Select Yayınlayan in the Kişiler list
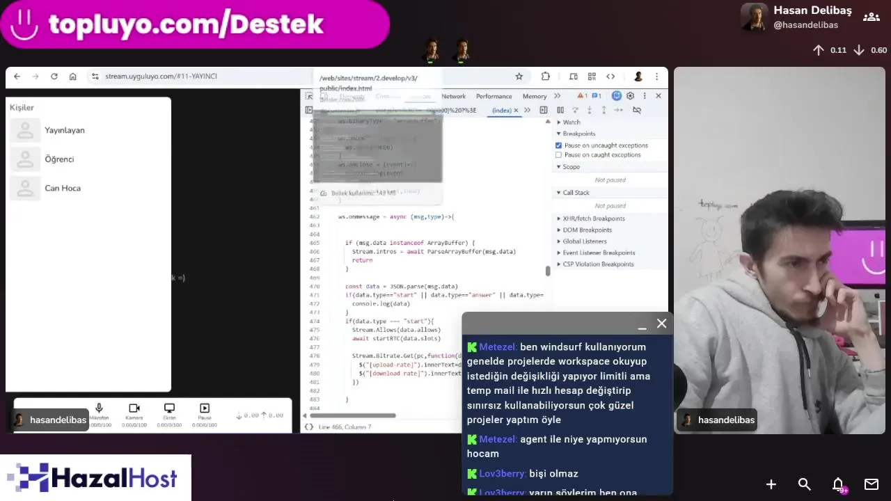891x501 pixels. point(88,130)
